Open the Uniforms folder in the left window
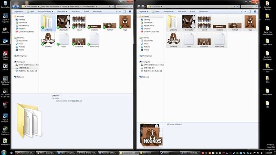This screenshot has height=155, width=276. pyautogui.click(x=48, y=23)
